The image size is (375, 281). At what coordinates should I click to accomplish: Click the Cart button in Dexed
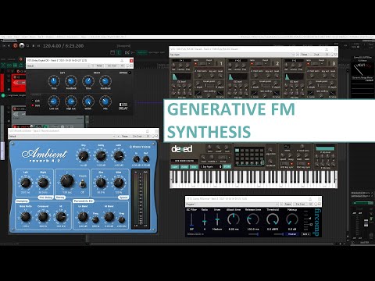[x=175, y=167]
